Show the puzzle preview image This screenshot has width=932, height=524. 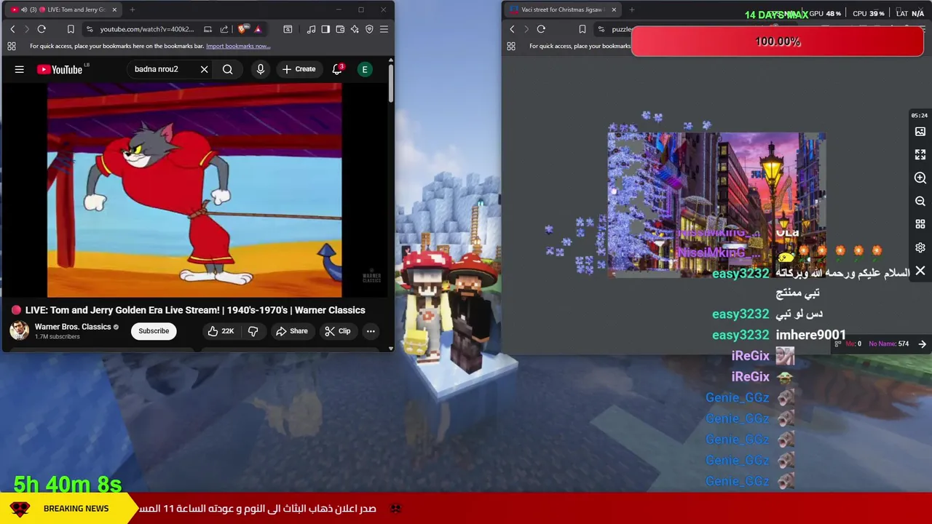coord(920,132)
